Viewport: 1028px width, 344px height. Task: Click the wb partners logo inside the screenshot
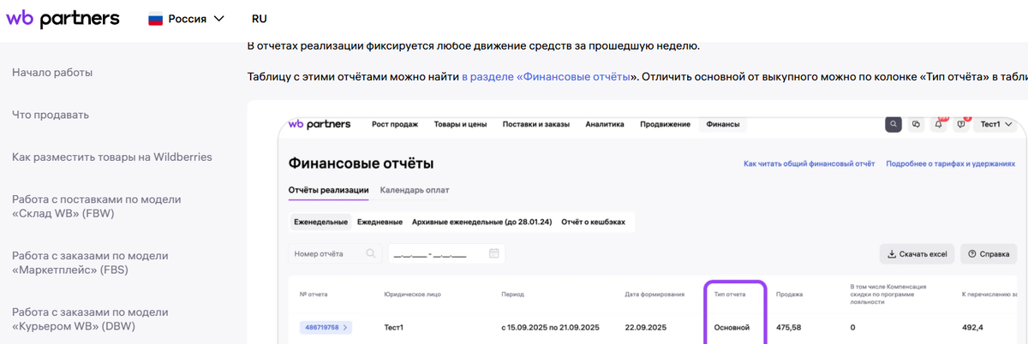pos(320,124)
